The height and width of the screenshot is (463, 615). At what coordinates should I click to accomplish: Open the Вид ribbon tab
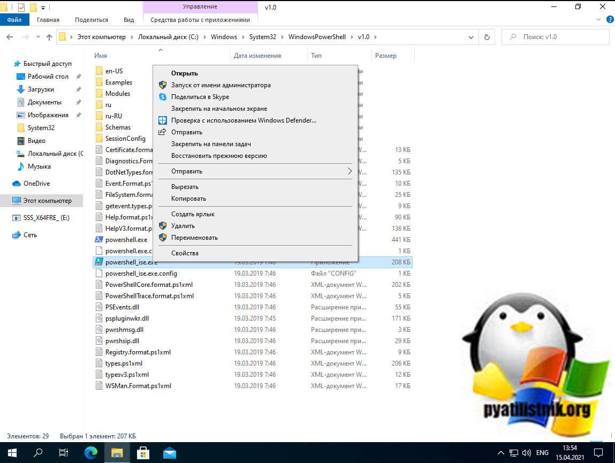pyautogui.click(x=128, y=20)
